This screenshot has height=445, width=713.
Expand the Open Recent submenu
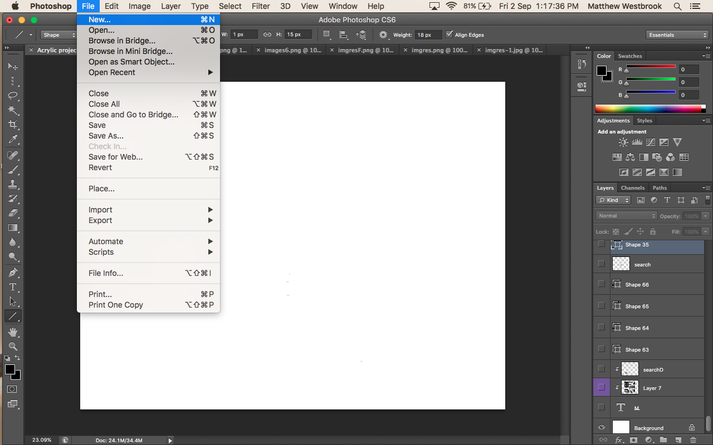pos(149,72)
